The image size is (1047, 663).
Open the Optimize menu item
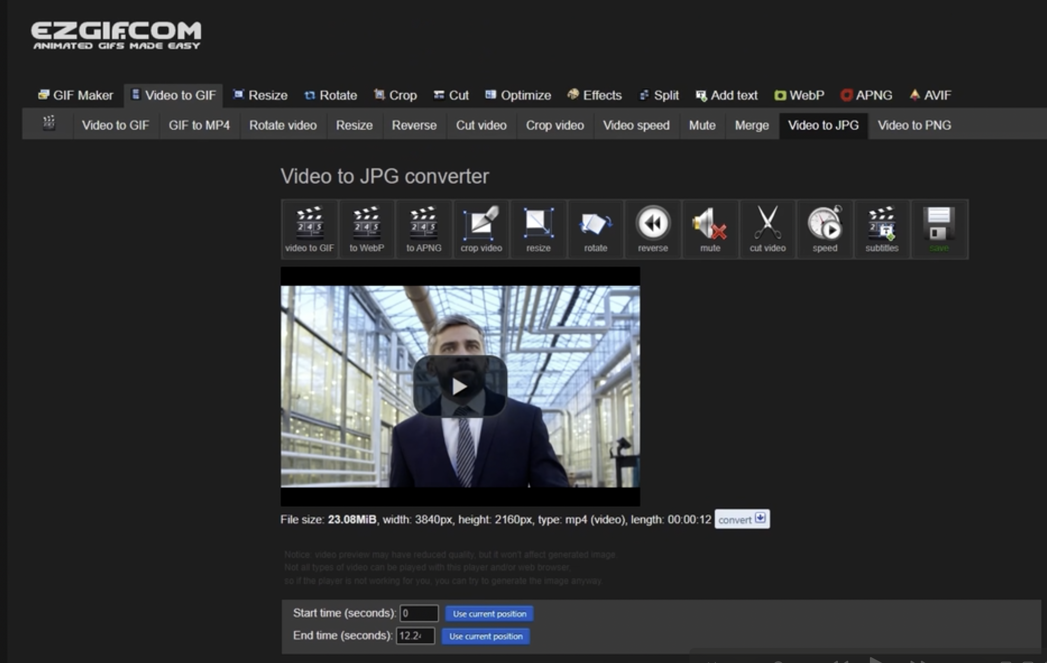pyautogui.click(x=518, y=95)
